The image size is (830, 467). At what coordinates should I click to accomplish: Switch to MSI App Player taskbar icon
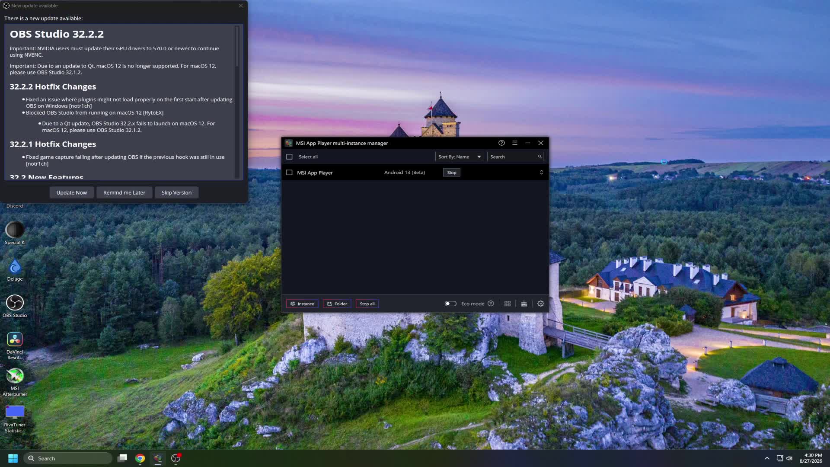[x=158, y=458]
